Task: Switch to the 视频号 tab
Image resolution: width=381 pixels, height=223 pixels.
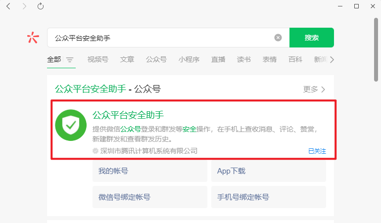Action: click(x=98, y=59)
